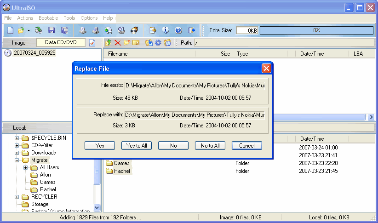This screenshot has width=378, height=223.
Task: Click the blue Help question mark icon
Action: click(178, 30)
